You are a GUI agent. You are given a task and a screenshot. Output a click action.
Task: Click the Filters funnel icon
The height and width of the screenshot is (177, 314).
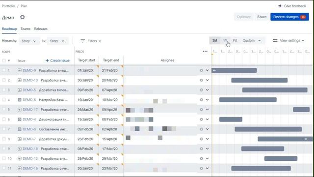82,41
